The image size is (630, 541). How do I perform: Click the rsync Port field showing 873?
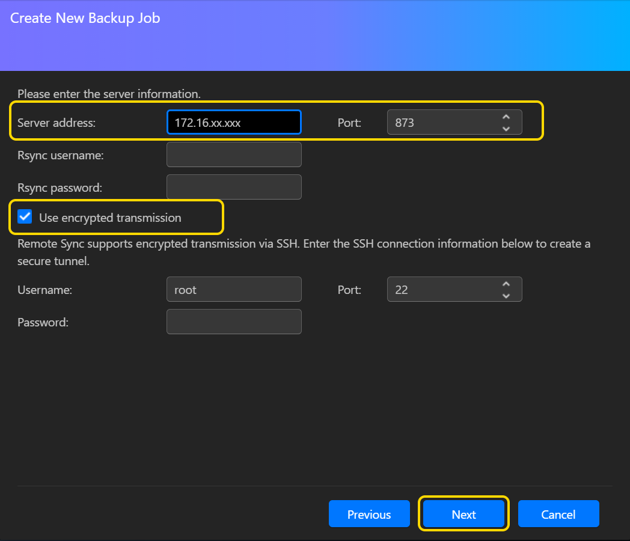click(x=454, y=122)
